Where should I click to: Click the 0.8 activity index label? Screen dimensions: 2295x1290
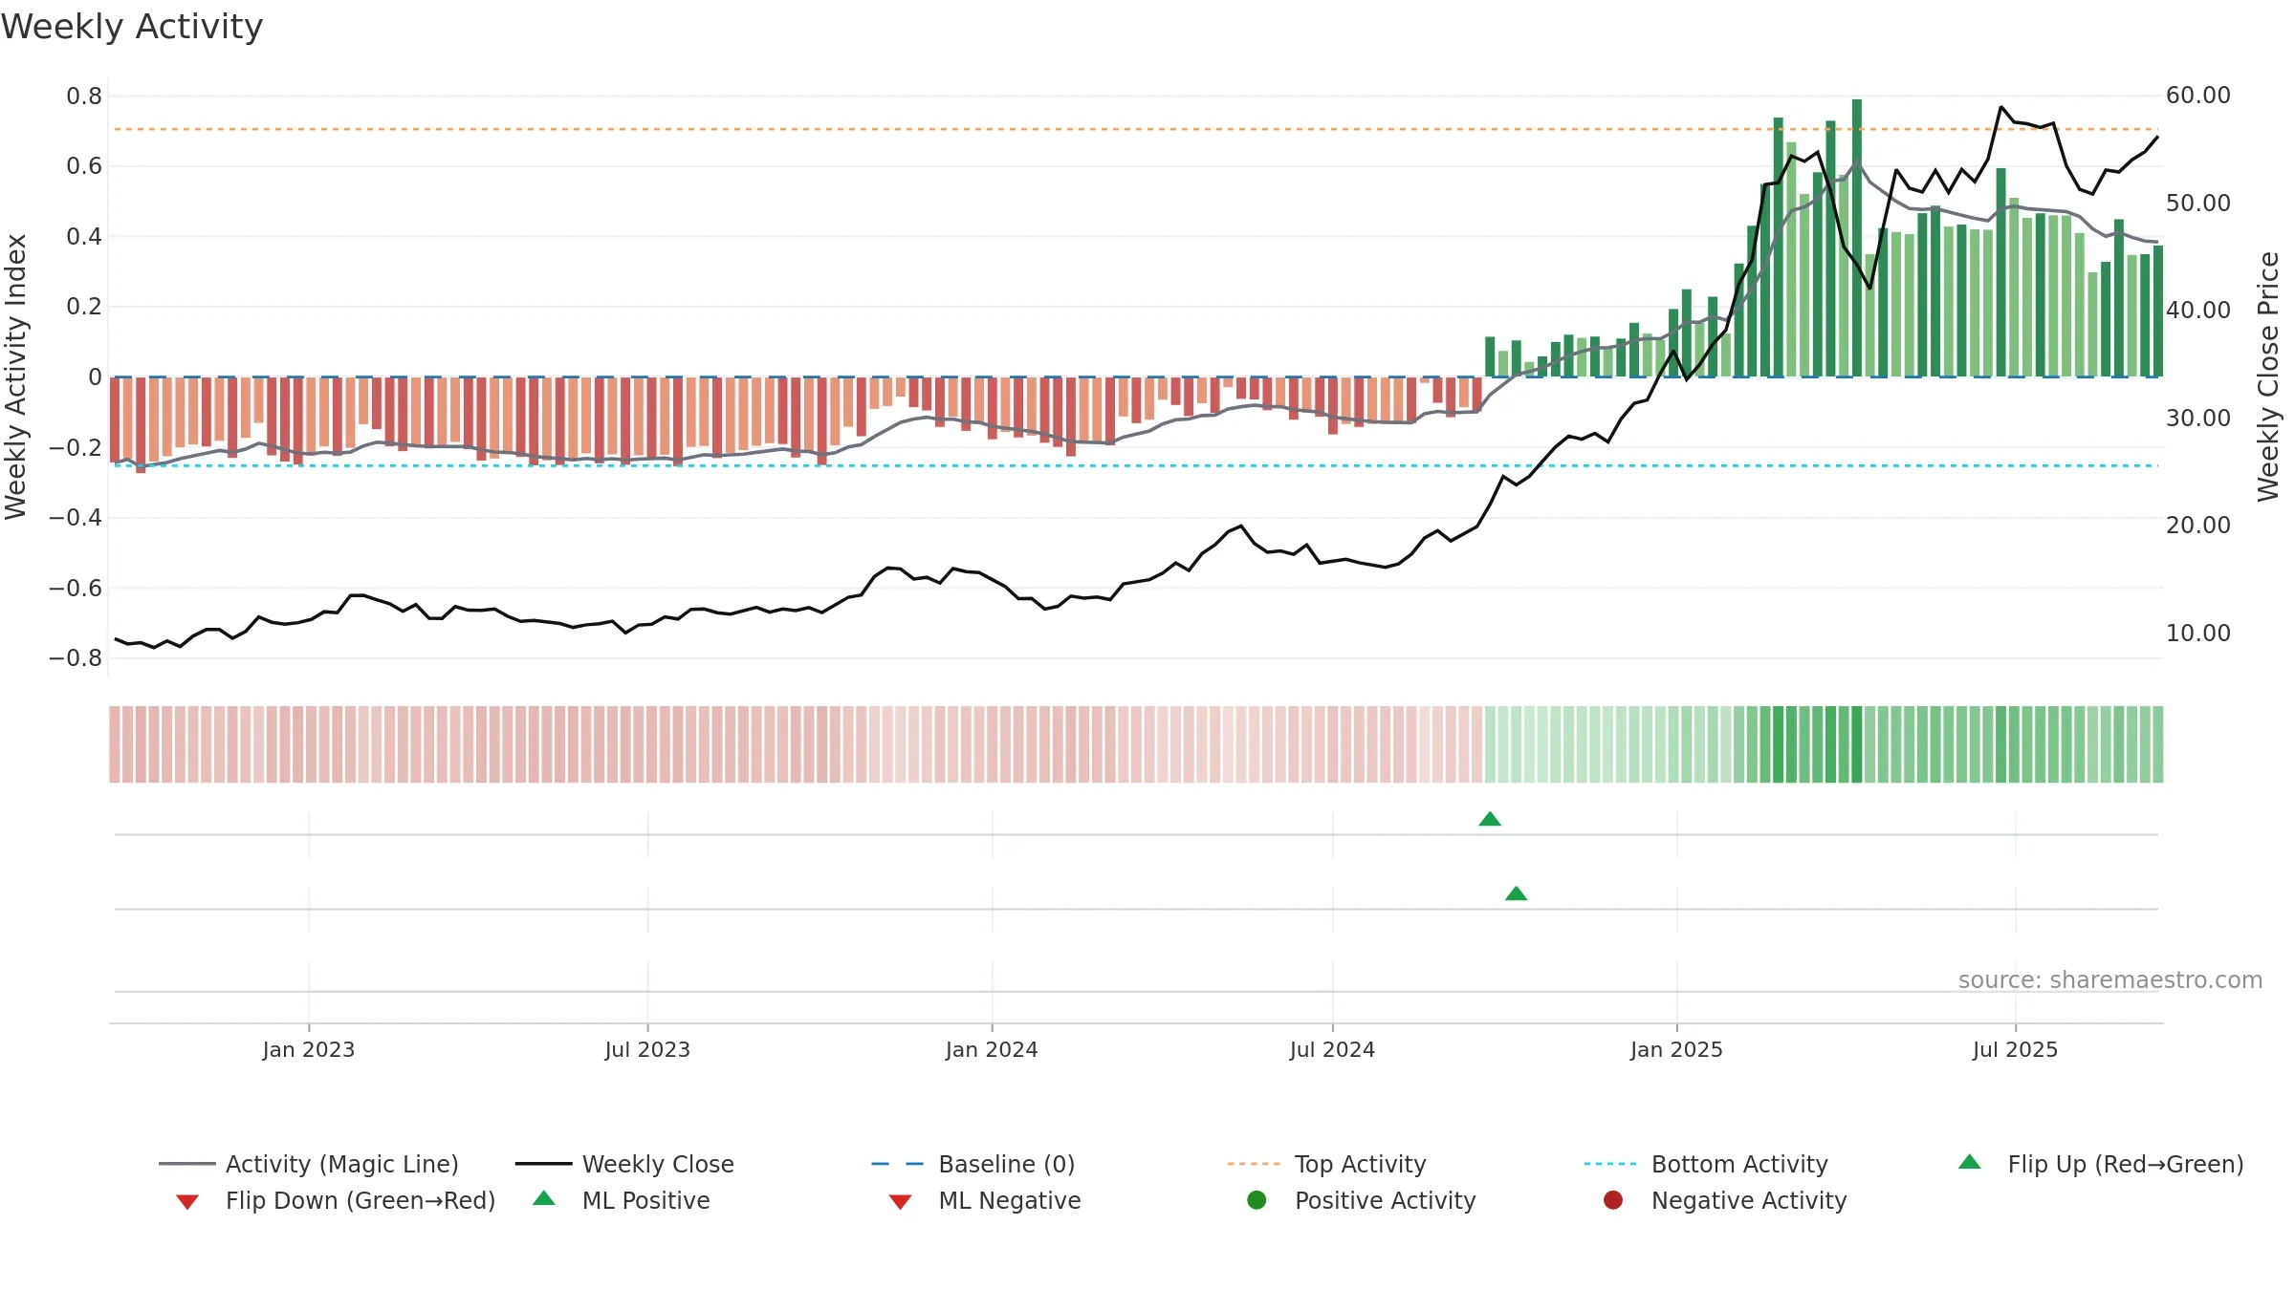pos(84,96)
